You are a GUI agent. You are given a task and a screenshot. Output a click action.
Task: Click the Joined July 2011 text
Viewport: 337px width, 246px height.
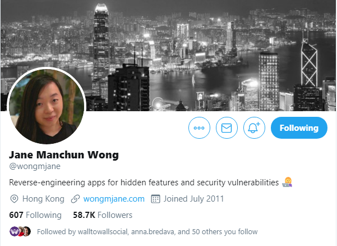tap(193, 199)
